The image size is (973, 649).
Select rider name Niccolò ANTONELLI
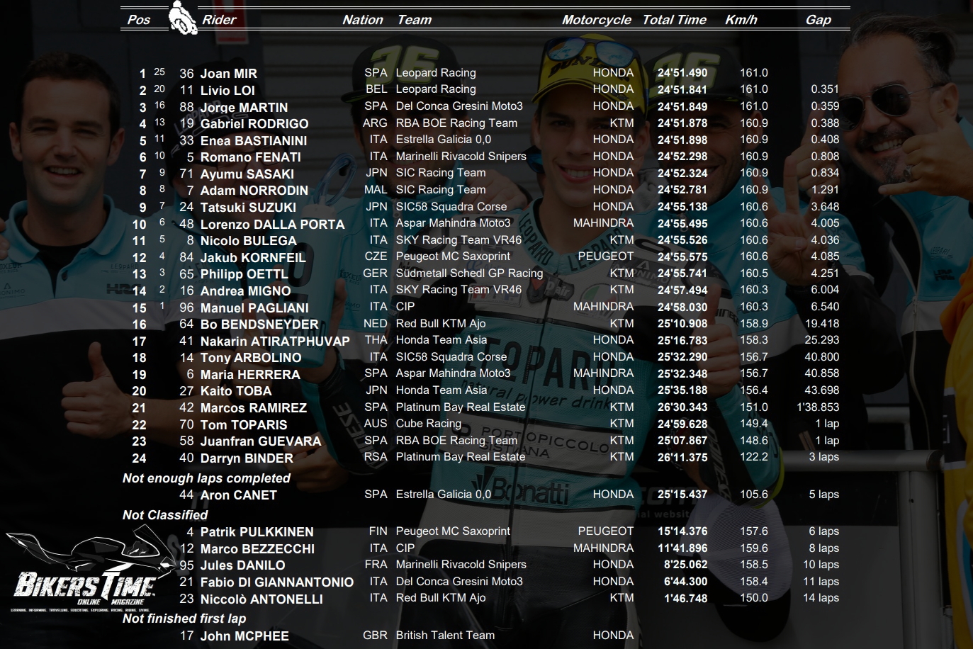[261, 599]
